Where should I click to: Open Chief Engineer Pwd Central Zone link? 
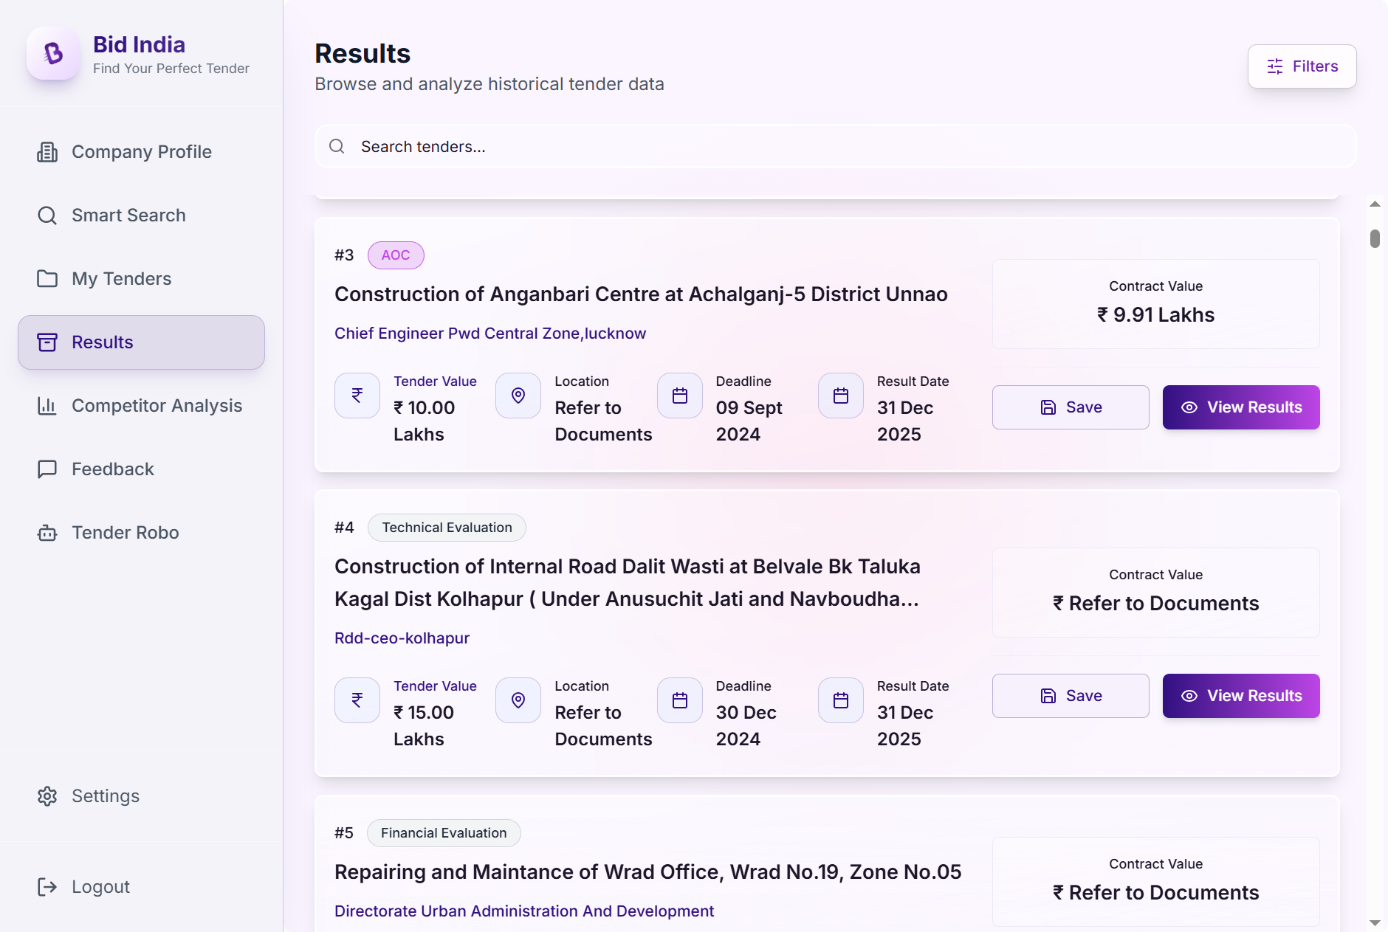click(490, 334)
